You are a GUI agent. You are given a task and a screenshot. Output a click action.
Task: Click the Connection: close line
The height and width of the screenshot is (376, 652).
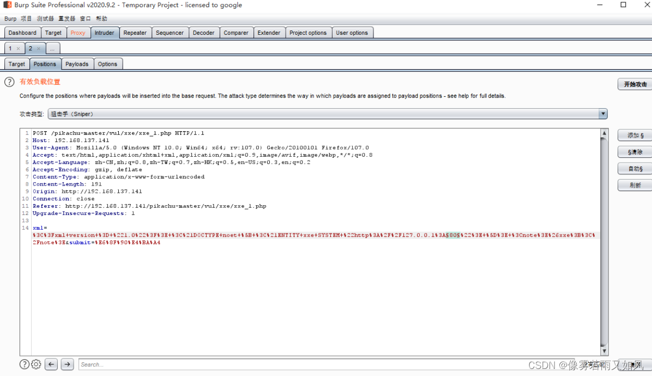pyautogui.click(x=64, y=199)
